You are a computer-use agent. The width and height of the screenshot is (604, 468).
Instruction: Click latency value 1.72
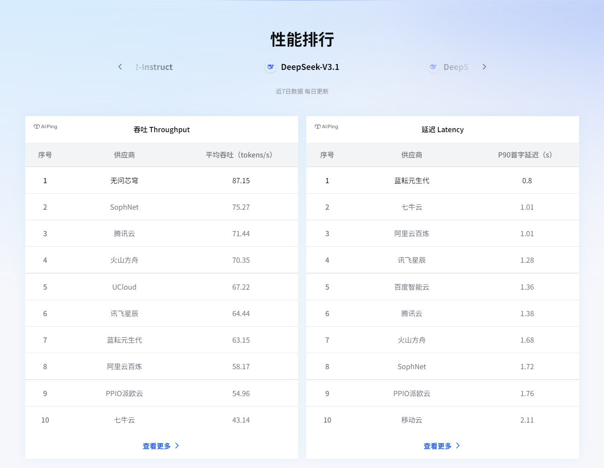[527, 367]
